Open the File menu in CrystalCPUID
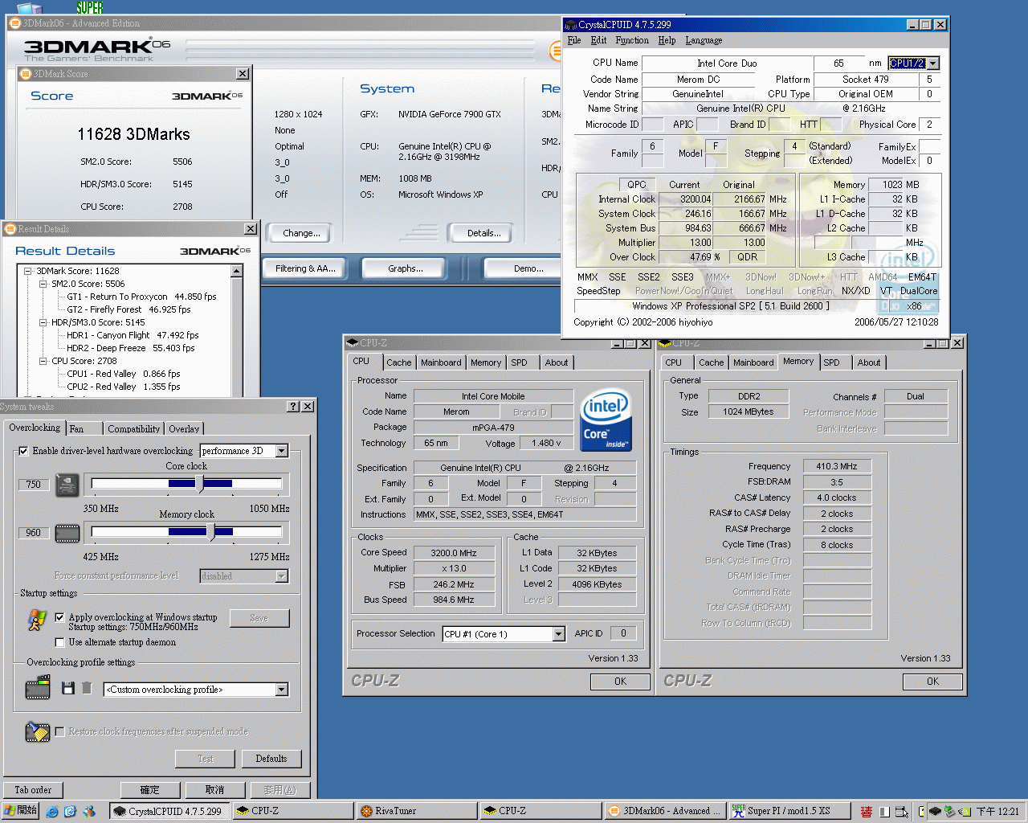1028x823 pixels. [x=574, y=40]
